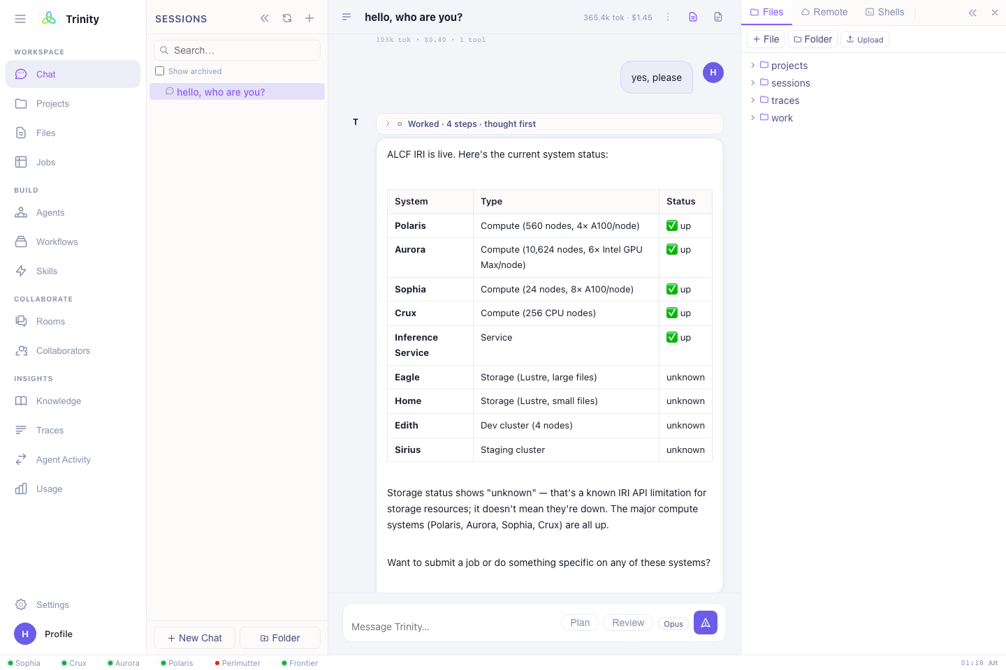Click the Eagle cell in status table

[430, 377]
